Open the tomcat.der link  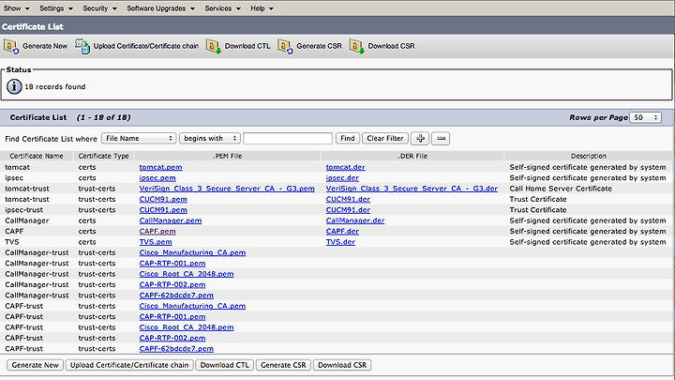point(345,167)
